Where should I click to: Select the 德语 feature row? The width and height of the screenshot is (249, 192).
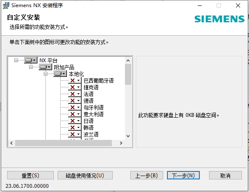[88, 101]
